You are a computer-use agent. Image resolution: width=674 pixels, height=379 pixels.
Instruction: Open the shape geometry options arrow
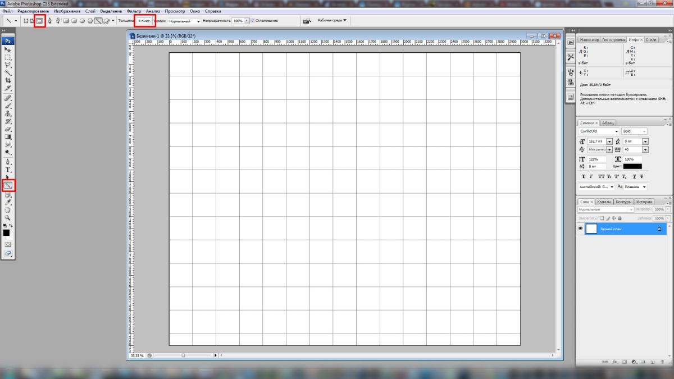tap(113, 21)
